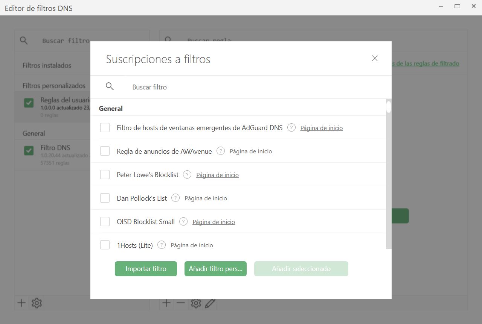This screenshot has width=482, height=324.
Task: Check Filtro de hosts de ventanas emergentes
Action: click(x=105, y=128)
